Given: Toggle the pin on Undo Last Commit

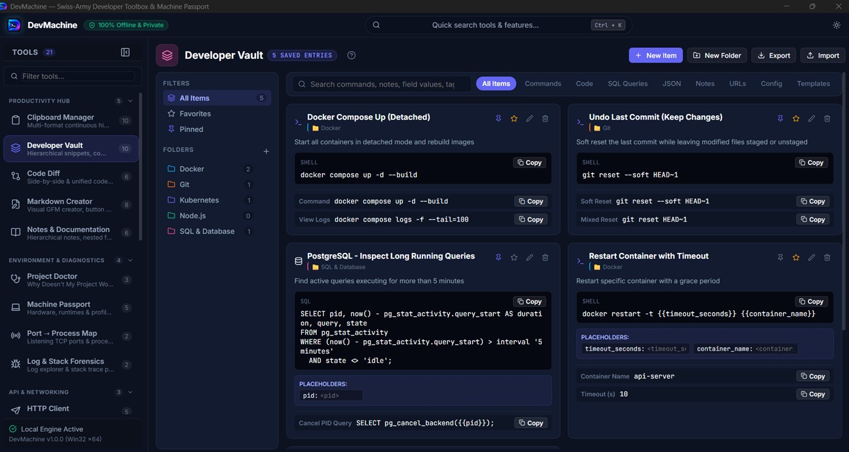Looking at the screenshot, I should [x=780, y=119].
